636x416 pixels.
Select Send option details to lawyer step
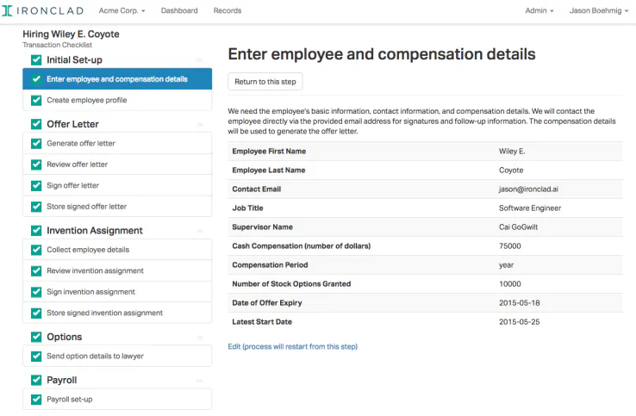[117, 356]
